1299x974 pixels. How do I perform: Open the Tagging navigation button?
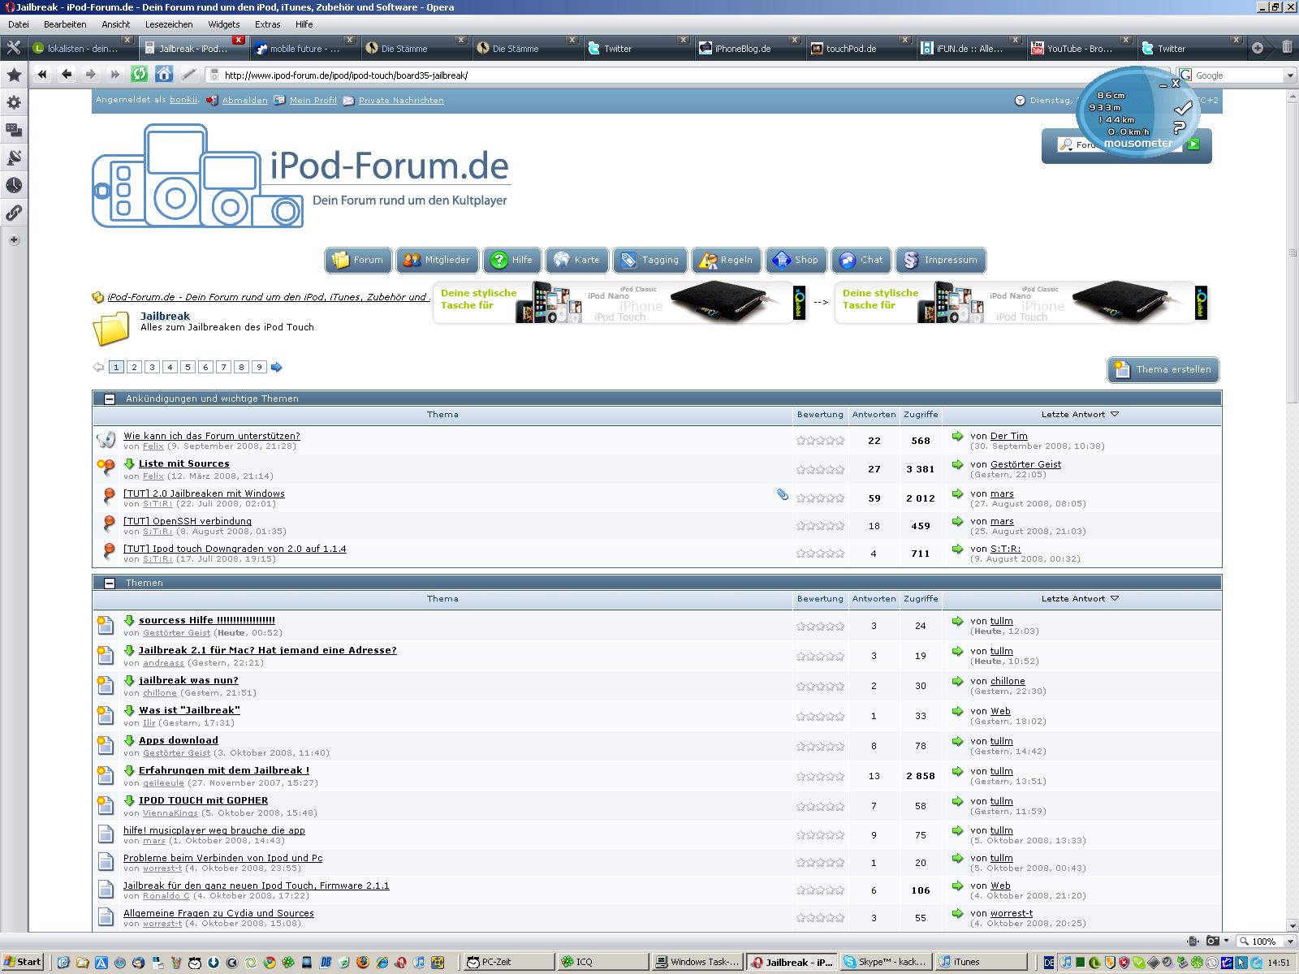pyautogui.click(x=649, y=260)
